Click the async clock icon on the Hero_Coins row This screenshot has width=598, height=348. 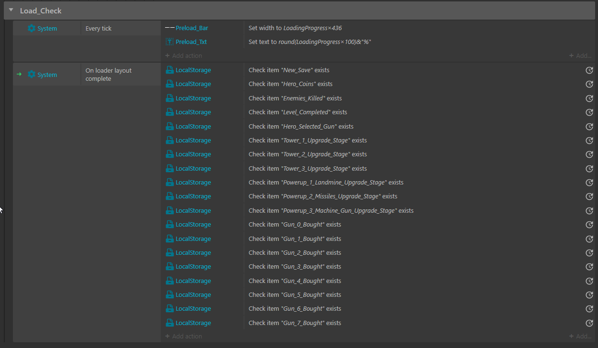coord(589,84)
